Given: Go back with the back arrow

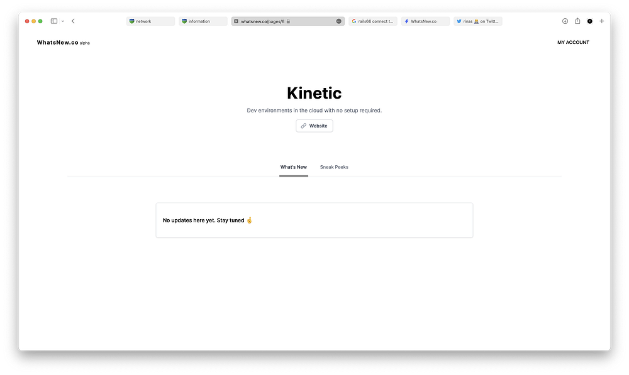Looking at the screenshot, I should [x=73, y=21].
